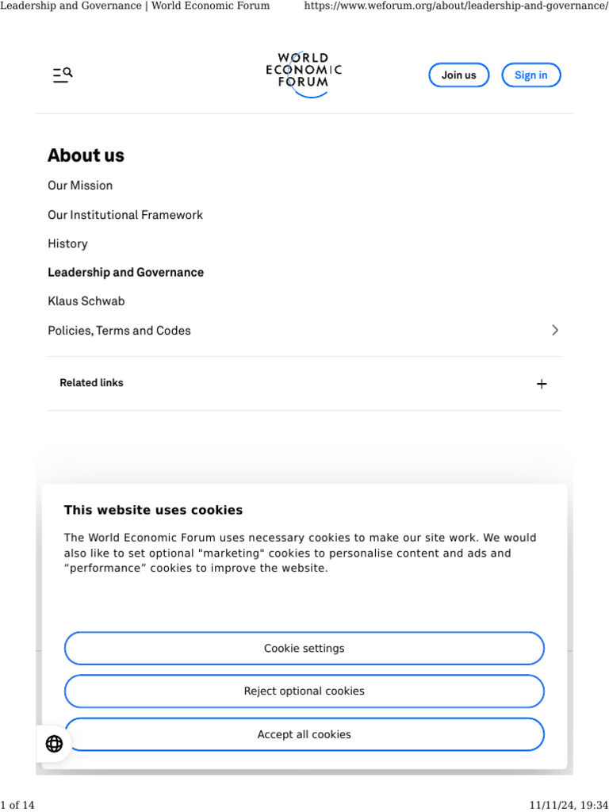Open Cookie settings
Viewport: 609px width, 812px height.
point(304,649)
